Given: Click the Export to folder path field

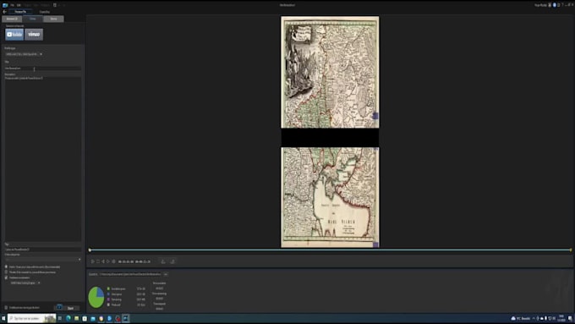Looking at the screenshot, I should [x=130, y=274].
